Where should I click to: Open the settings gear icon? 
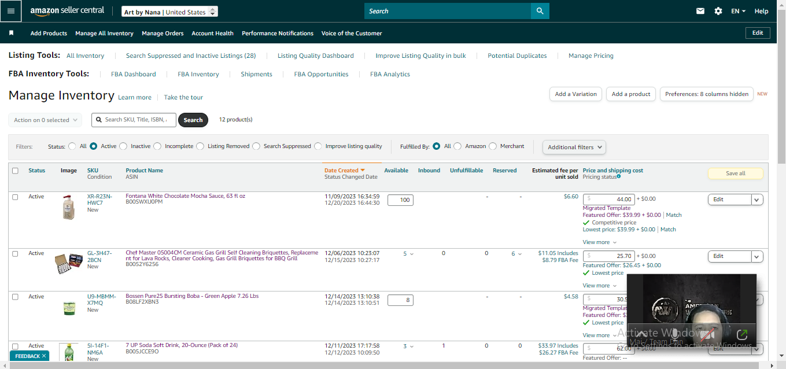tap(718, 11)
